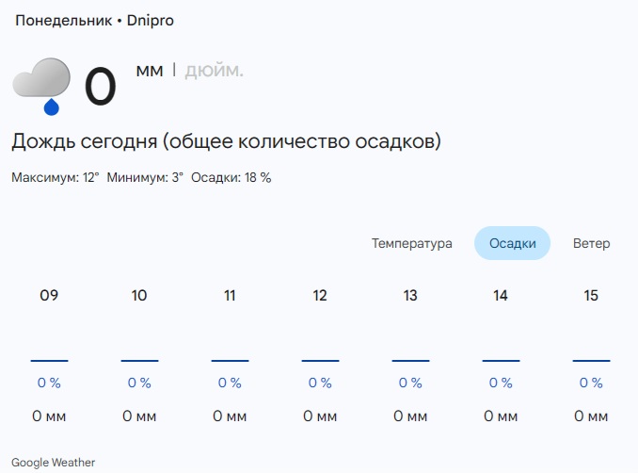This screenshot has width=638, height=473.
Task: Select the Осадки tab
Action: pyautogui.click(x=512, y=243)
